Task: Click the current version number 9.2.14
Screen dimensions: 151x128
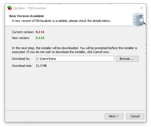Action: 40,32
